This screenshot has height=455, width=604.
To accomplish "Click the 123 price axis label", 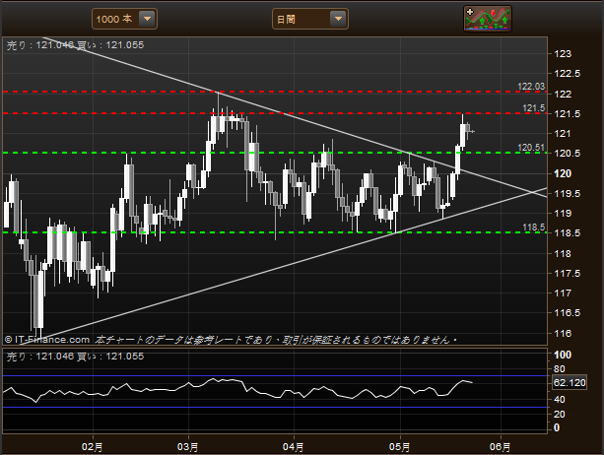I will click(563, 54).
